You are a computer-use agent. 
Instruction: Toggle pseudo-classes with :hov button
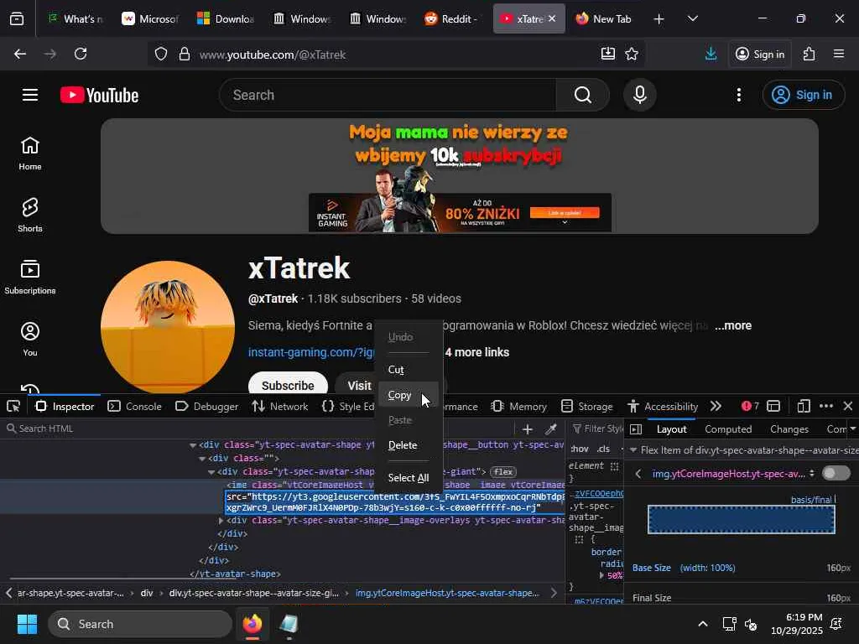[x=579, y=449]
